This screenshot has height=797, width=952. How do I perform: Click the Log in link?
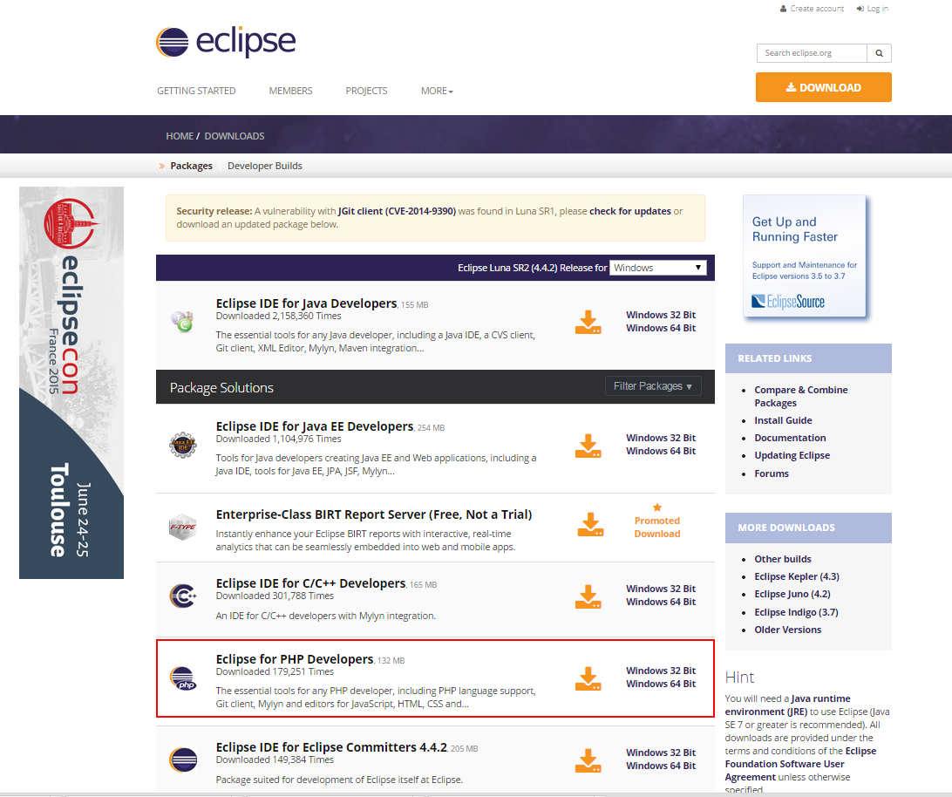pyautogui.click(x=873, y=9)
